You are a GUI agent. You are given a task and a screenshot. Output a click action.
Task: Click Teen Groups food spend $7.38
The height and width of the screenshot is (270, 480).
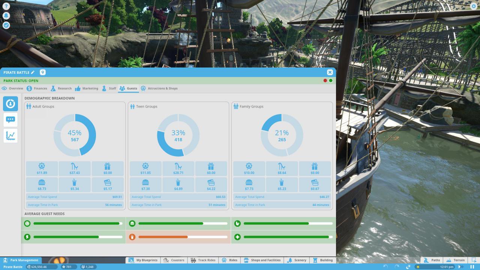[x=145, y=184]
